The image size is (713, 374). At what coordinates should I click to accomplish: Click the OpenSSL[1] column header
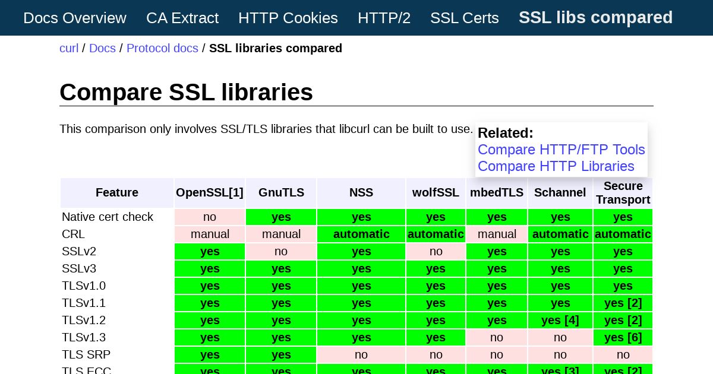click(210, 193)
